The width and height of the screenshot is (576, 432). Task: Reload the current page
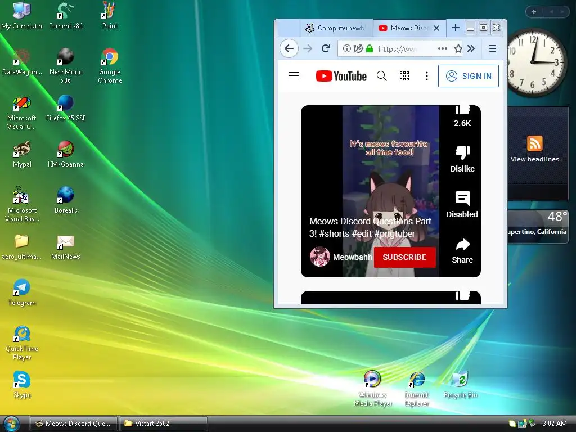click(326, 48)
